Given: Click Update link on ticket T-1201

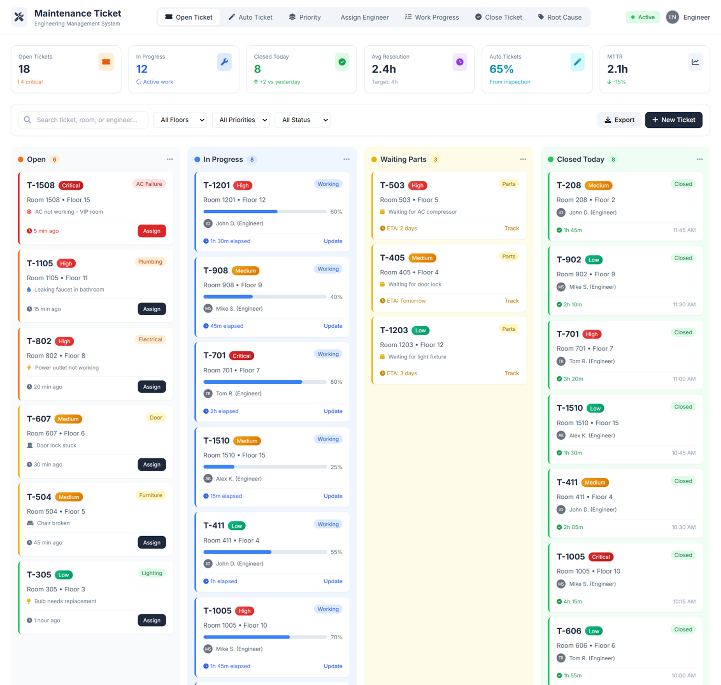Looking at the screenshot, I should tap(333, 241).
